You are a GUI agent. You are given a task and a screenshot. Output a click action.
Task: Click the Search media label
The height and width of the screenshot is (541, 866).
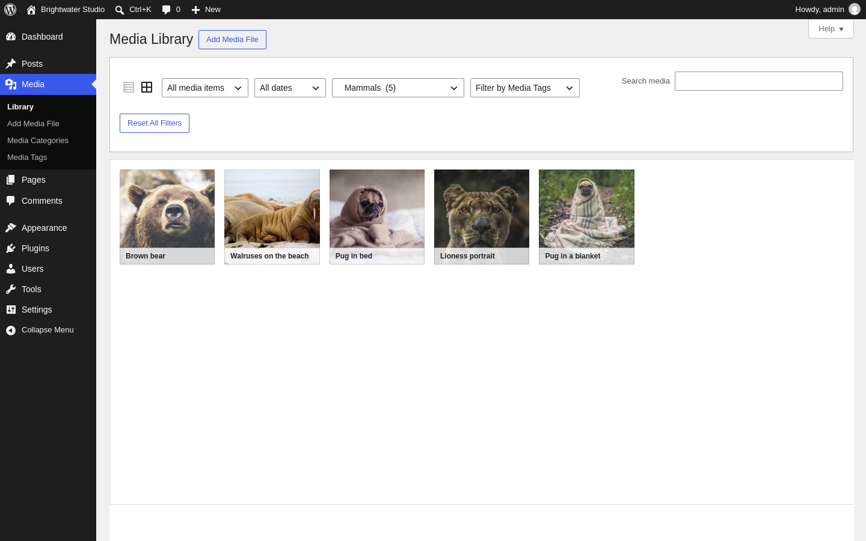click(x=645, y=81)
